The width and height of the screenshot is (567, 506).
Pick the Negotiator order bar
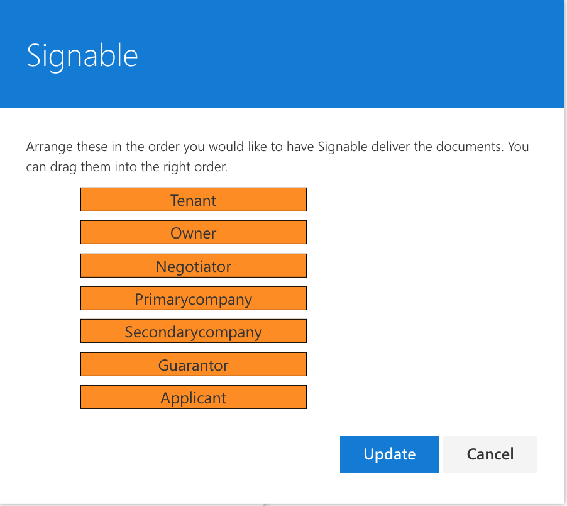pyautogui.click(x=194, y=266)
